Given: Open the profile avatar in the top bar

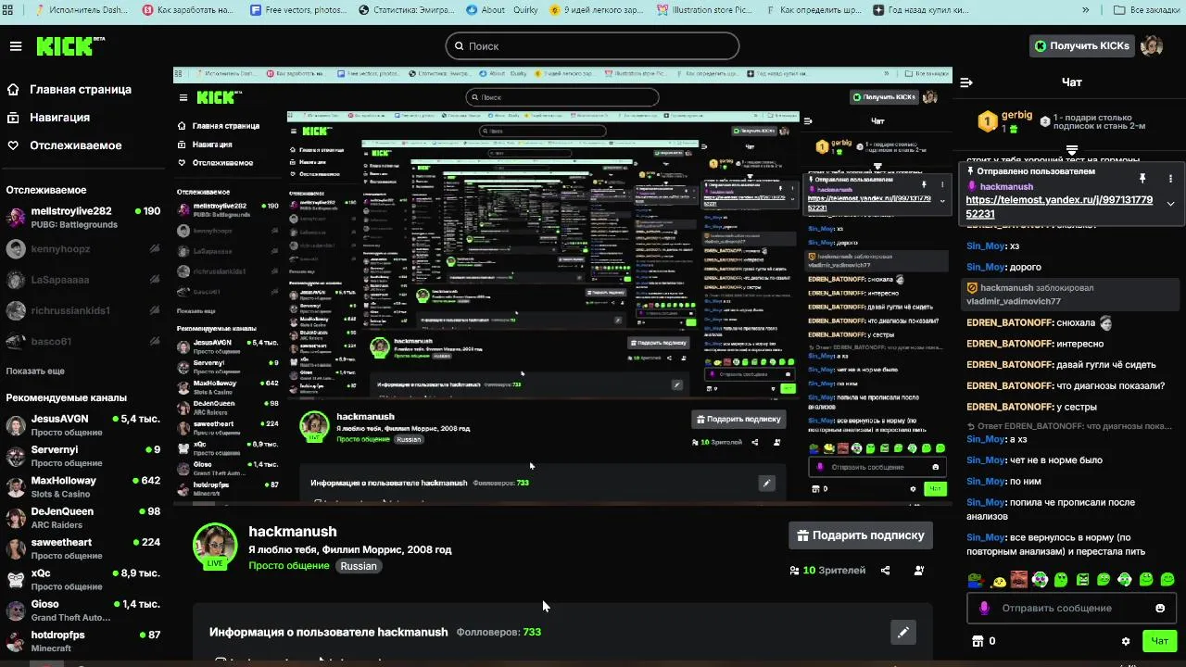Looking at the screenshot, I should point(1152,45).
